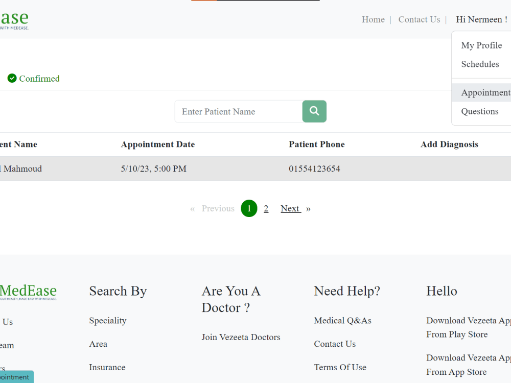The height and width of the screenshot is (383, 511).
Task: Click the Confirmed checkmark icon
Action: point(12,78)
